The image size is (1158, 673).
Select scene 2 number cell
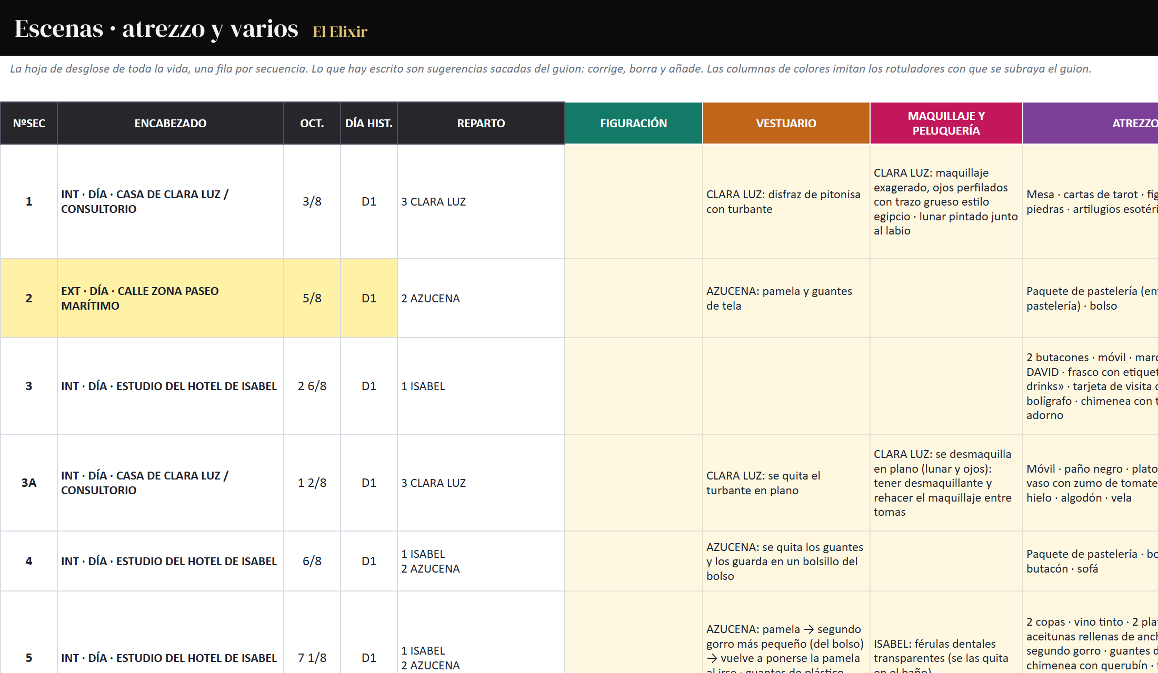click(29, 298)
